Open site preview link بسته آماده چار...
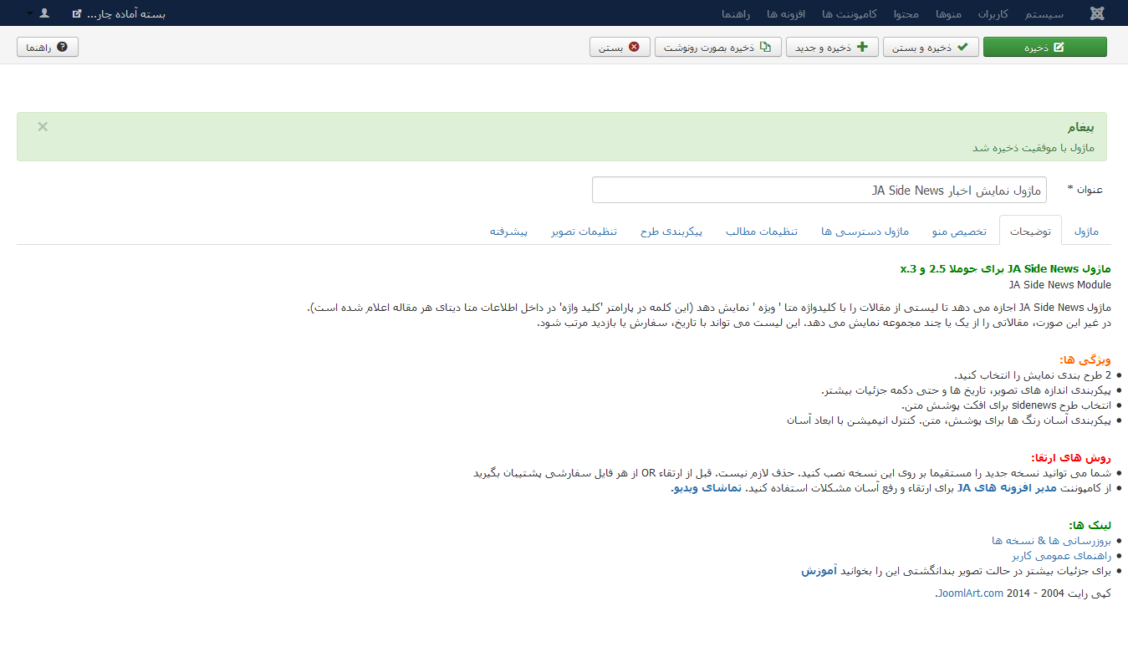The height and width of the screenshot is (657, 1128). [119, 13]
